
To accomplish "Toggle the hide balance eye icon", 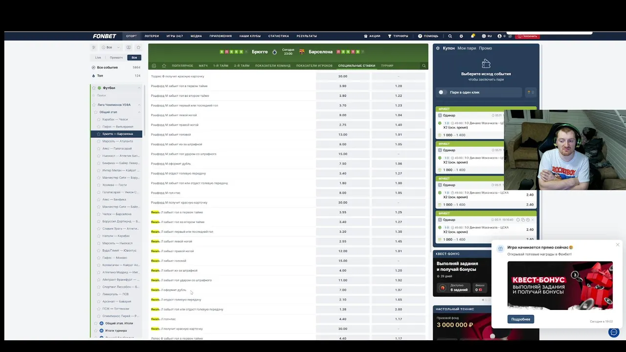I will (x=510, y=36).
